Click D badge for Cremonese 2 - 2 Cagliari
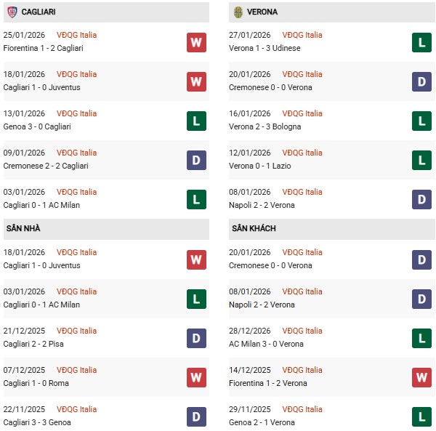The image size is (436, 431). point(196,160)
